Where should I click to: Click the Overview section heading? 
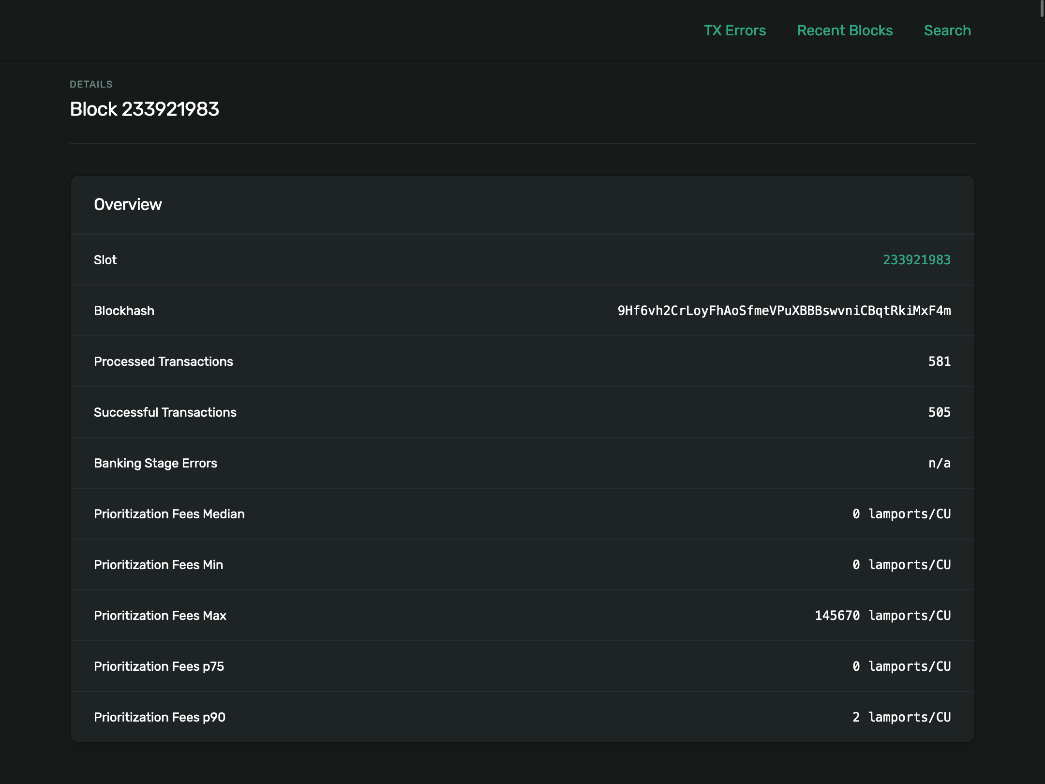(x=128, y=205)
